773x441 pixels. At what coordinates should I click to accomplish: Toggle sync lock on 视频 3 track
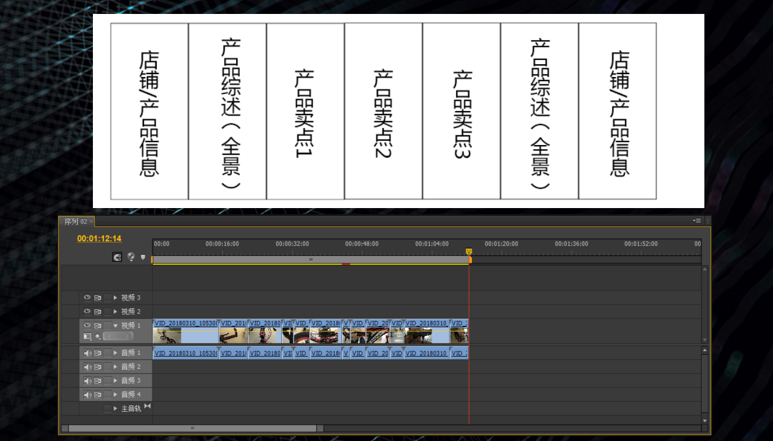pyautogui.click(x=97, y=298)
